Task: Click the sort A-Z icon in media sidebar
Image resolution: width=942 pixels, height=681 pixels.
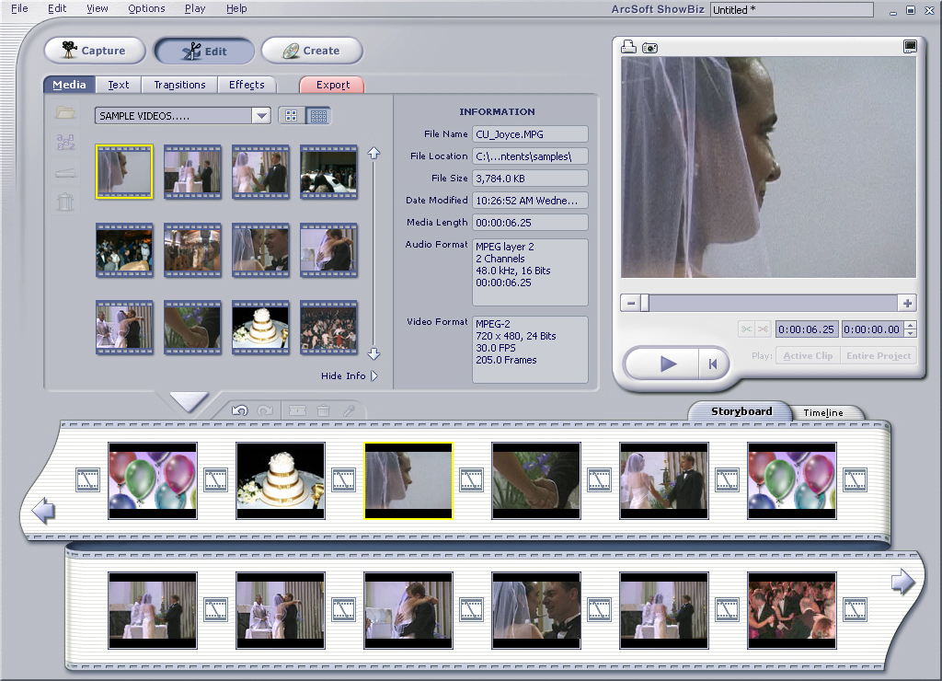Action: [65, 142]
